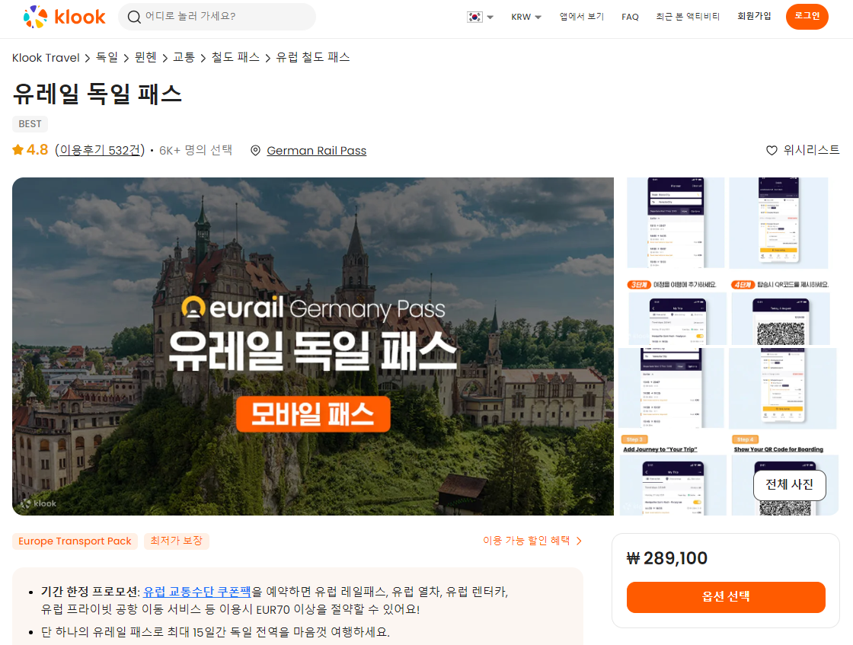Expand discount benefits chevron arrow
The image size is (853, 645).
[x=579, y=541]
